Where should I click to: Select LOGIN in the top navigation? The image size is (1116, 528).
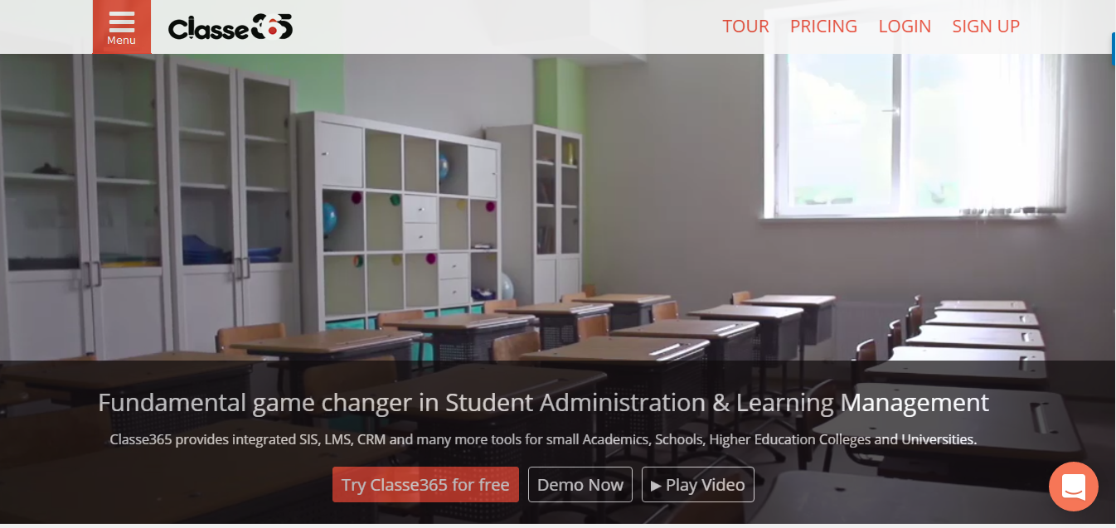click(x=905, y=27)
